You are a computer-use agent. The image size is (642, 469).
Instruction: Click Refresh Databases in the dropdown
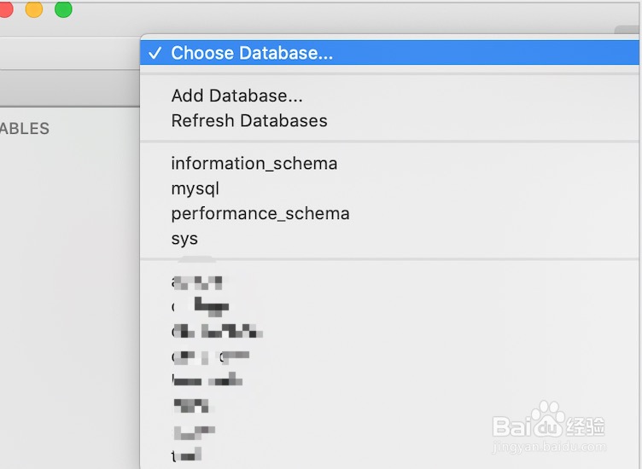249,121
